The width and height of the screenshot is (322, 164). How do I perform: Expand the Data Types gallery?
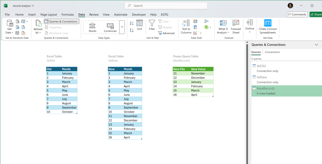pos(122,27)
